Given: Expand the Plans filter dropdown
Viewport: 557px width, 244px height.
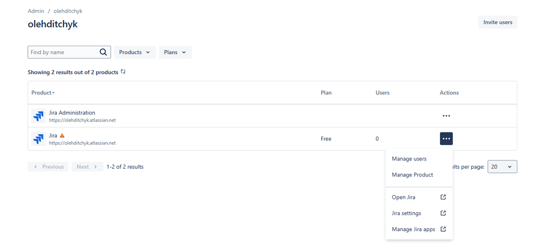Looking at the screenshot, I should [x=175, y=52].
